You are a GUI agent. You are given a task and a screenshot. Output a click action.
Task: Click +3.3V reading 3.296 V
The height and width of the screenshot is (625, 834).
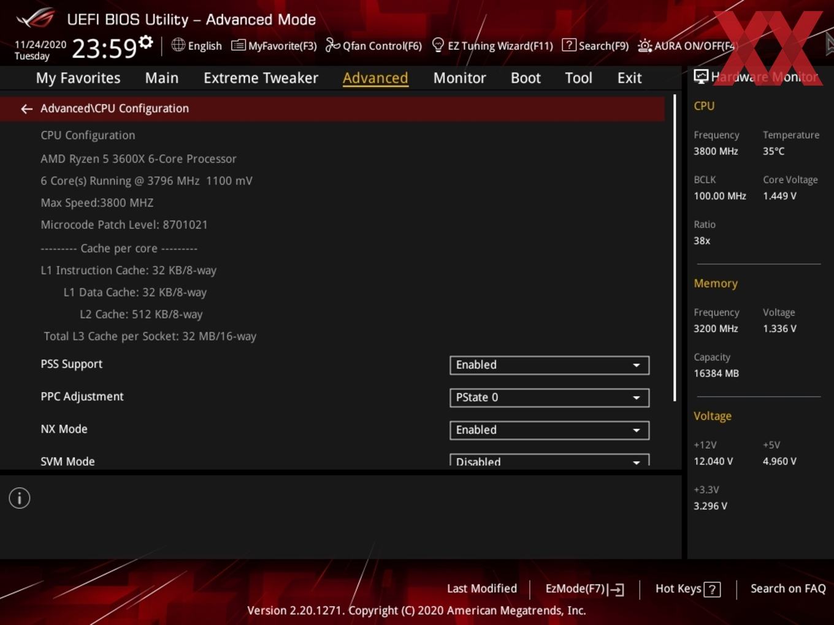[710, 506]
